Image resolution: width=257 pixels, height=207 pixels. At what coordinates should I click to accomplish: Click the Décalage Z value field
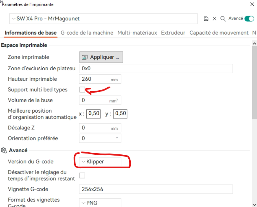tap(100, 128)
